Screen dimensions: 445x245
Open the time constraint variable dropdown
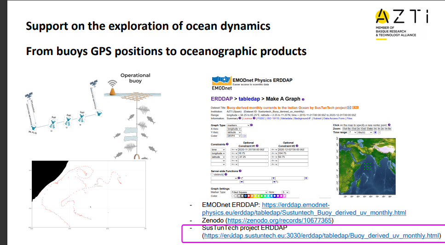click(218, 150)
